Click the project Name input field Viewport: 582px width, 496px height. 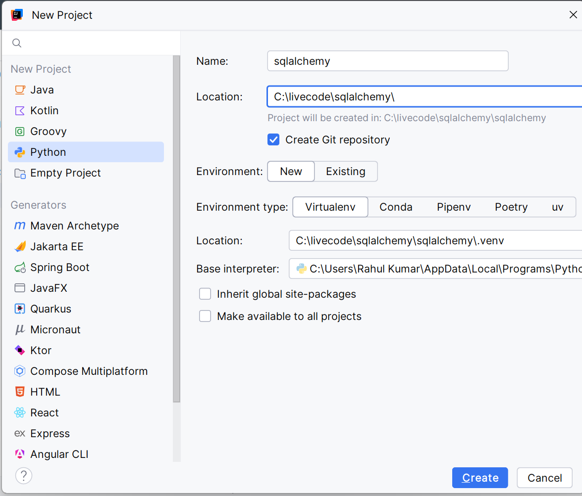[x=387, y=61]
